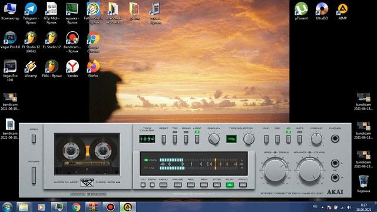Toggle the PEAK meter mode button

[152, 185]
